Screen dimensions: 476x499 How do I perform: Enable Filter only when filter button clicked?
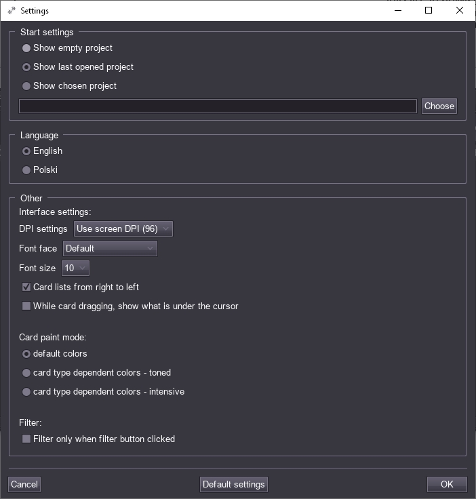pos(26,439)
